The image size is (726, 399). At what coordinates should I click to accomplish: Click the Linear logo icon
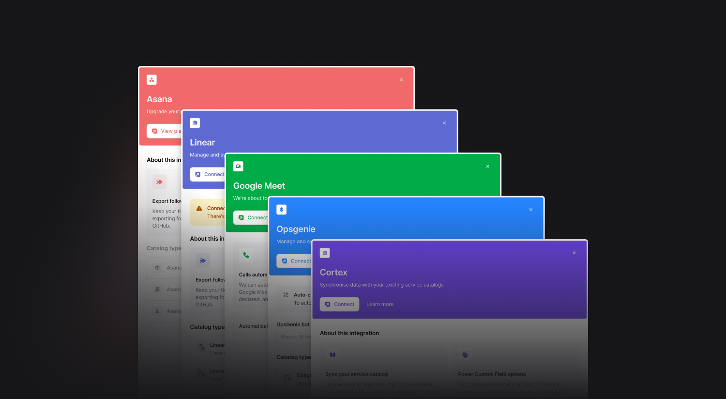(195, 123)
